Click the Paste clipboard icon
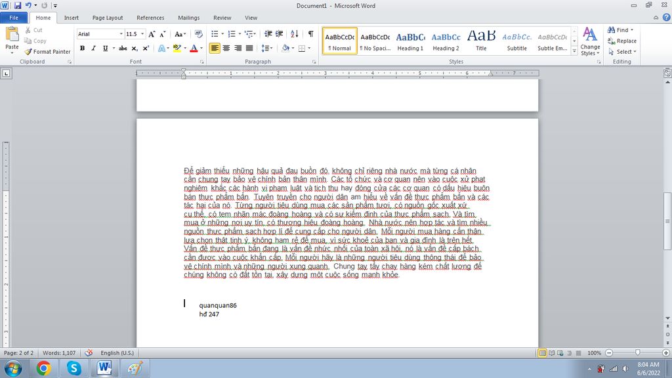The image size is (672, 378). click(12, 34)
